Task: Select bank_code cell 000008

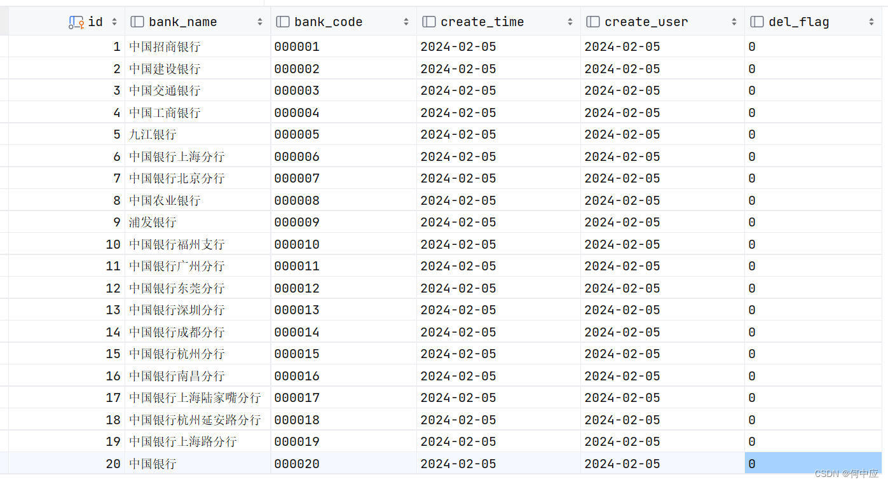Action: 344,200
